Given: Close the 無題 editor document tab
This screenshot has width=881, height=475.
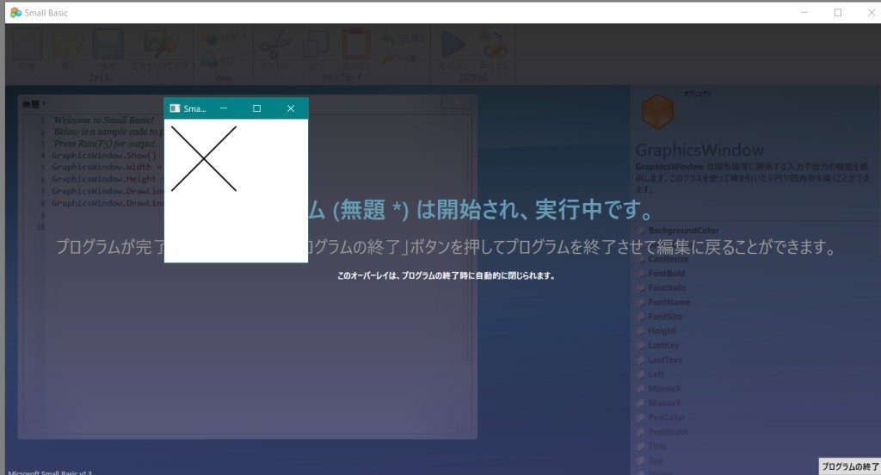Looking at the screenshot, I should tap(456, 102).
